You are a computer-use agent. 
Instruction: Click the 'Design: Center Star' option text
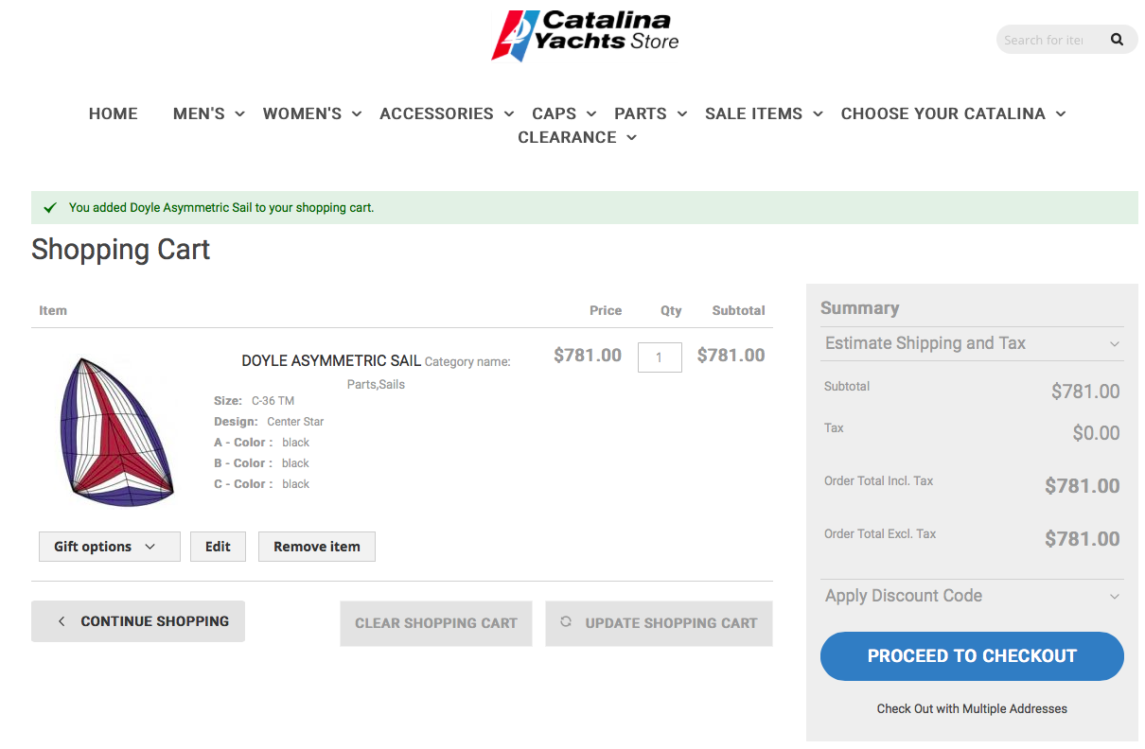269,422
